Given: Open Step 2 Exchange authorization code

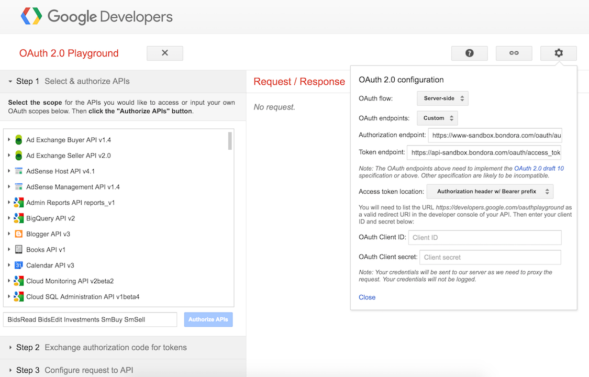Looking at the screenshot, I should click(x=123, y=347).
